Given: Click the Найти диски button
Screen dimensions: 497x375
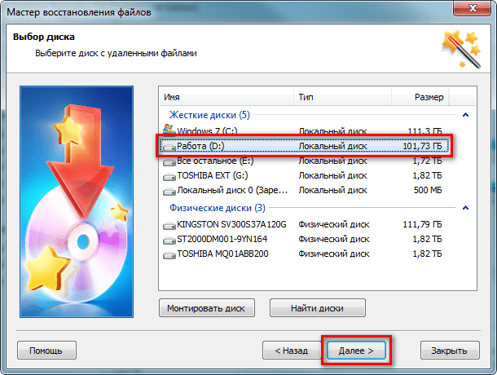Looking at the screenshot, I should pyautogui.click(x=317, y=307).
